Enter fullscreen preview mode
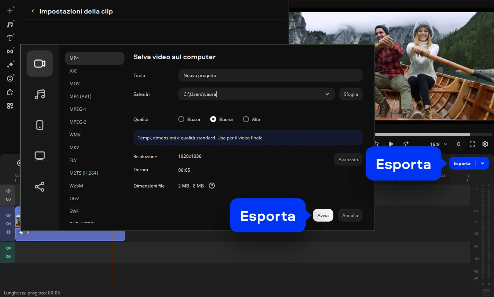Image resolution: width=494 pixels, height=297 pixels. (x=472, y=144)
